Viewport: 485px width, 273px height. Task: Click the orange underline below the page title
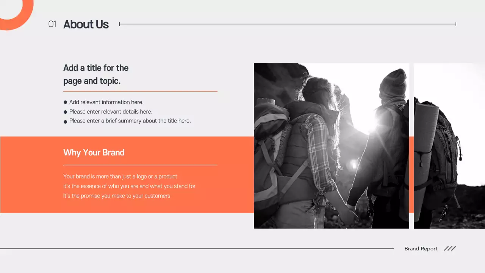click(140, 91)
